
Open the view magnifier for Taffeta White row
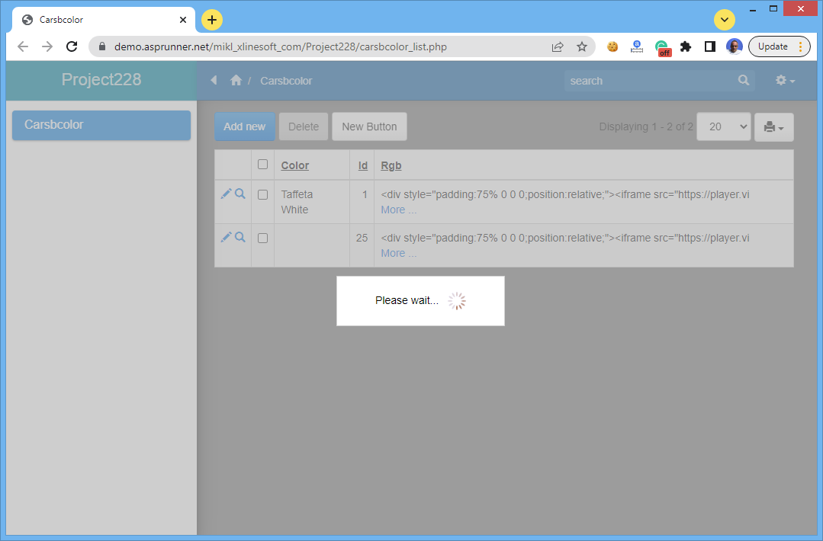click(240, 194)
